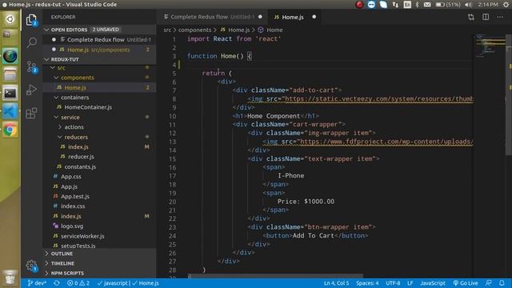Open logo.svg in explorer
Screen dimensions: 512x288
tap(99, 226)
